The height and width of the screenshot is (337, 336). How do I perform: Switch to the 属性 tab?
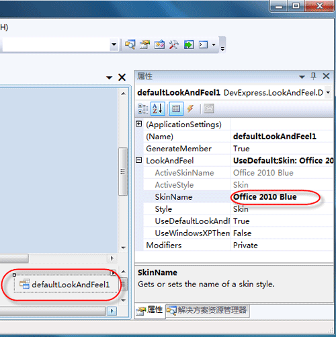click(150, 311)
